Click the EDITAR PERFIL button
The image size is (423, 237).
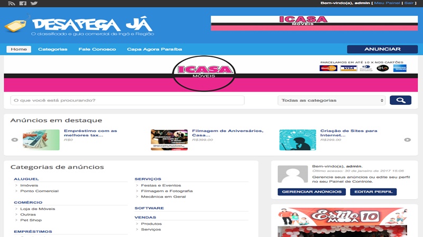point(373,192)
